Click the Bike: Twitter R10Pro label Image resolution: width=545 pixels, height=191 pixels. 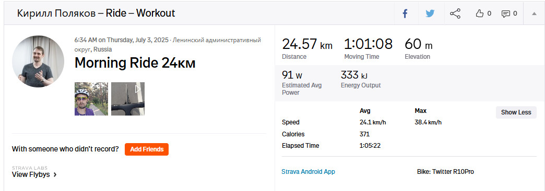click(445, 172)
